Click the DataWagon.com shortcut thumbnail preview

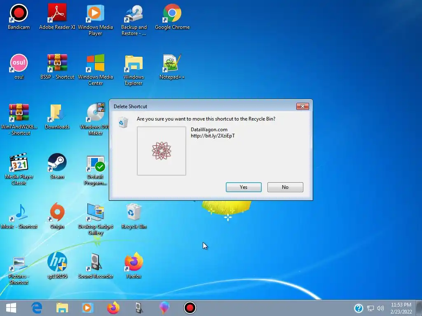162,151
